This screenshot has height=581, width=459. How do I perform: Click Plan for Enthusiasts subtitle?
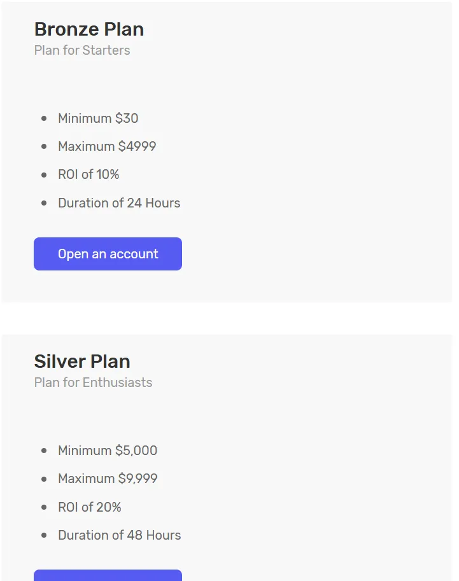93,382
